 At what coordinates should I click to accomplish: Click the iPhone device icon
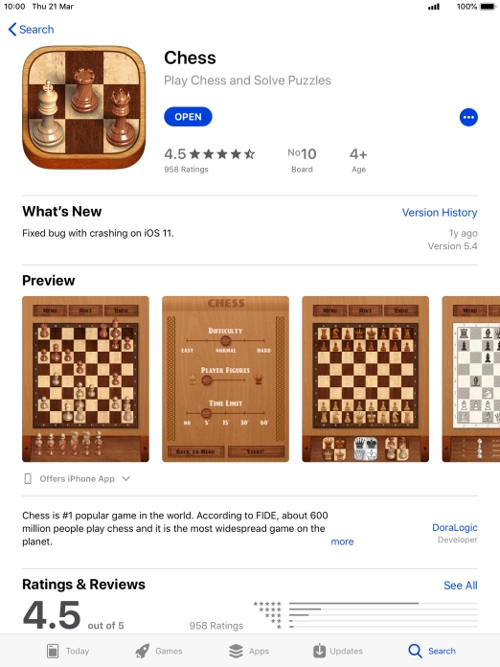click(x=28, y=479)
